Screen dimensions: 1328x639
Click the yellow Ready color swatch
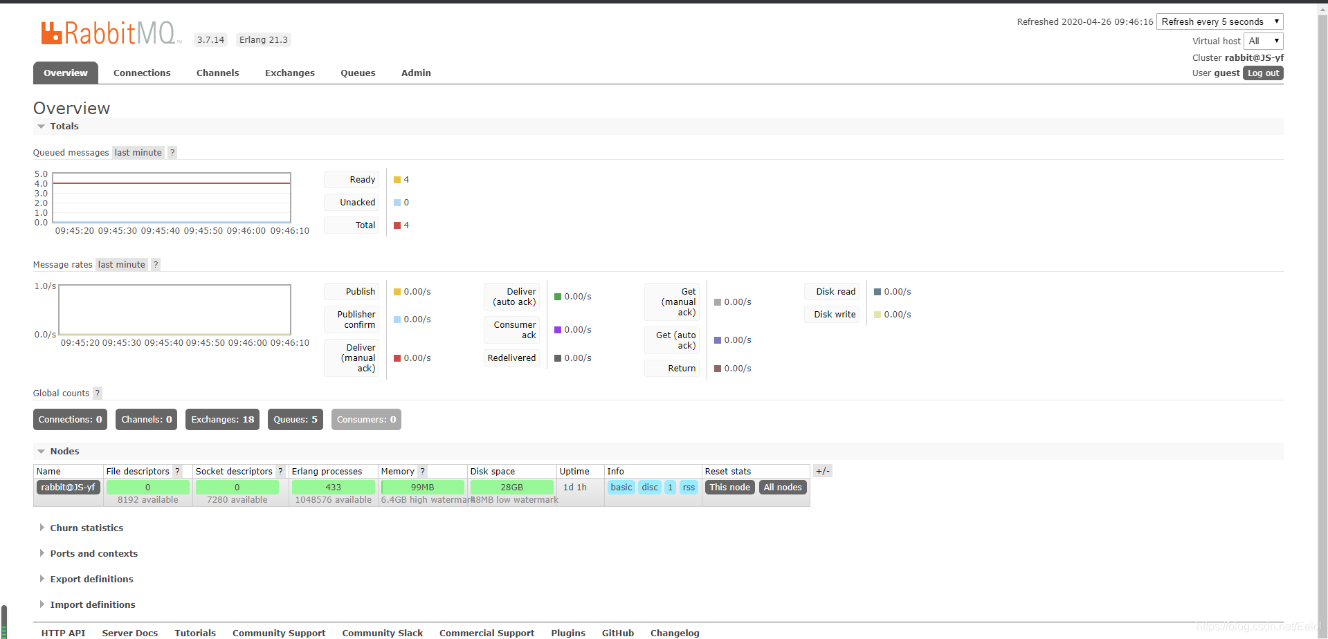point(397,180)
